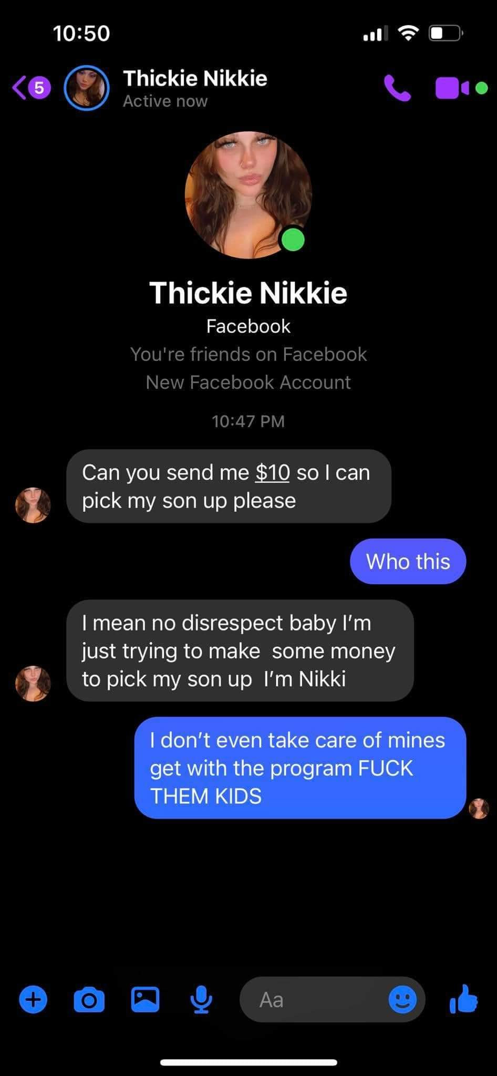Open the camera from the message bar

tap(89, 999)
